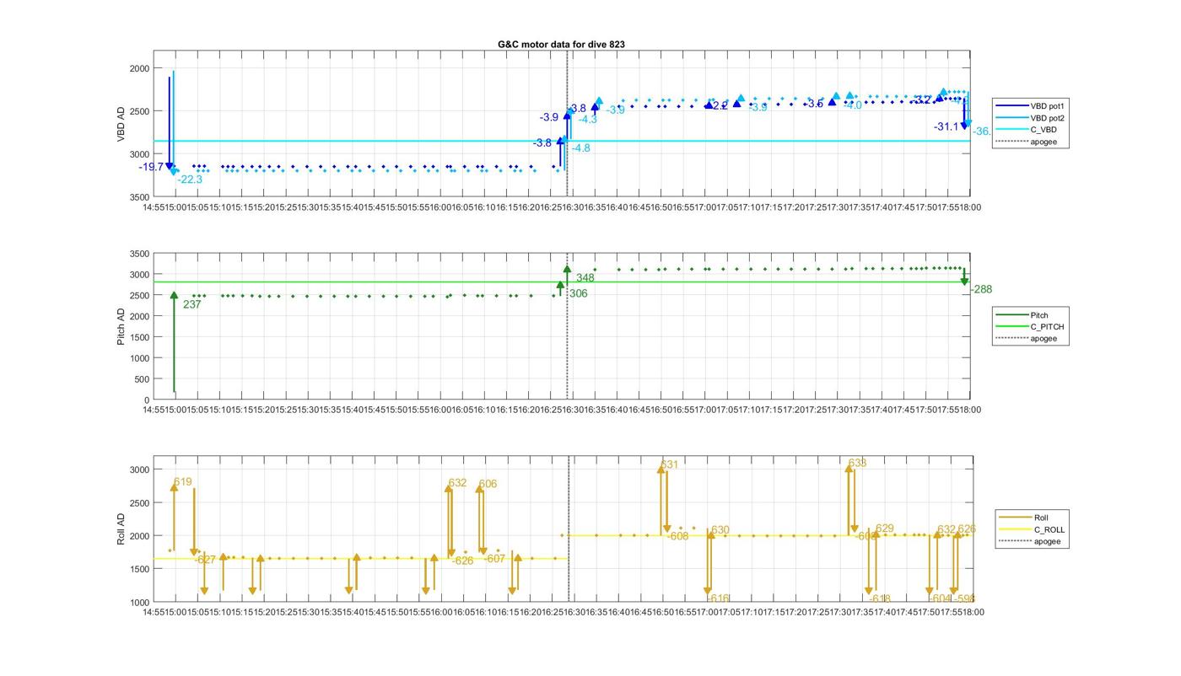Select the "630" roll data label
Image resolution: width=1181 pixels, height=676 pixels.
[x=720, y=530]
